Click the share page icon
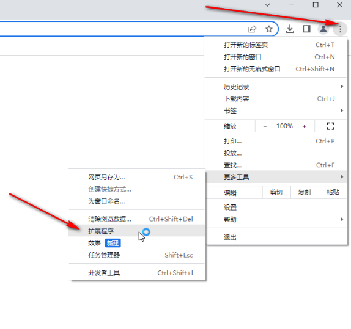This screenshot has height=329, width=351. pyautogui.click(x=253, y=29)
